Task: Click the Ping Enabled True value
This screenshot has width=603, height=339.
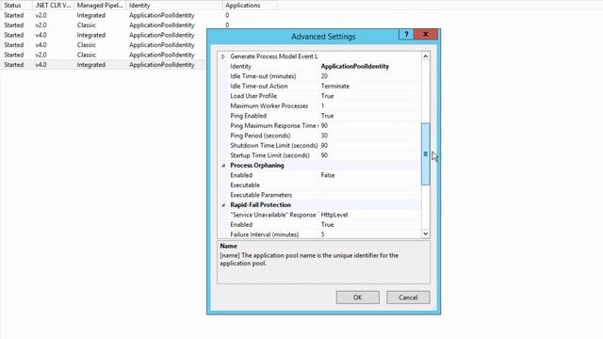Action: coord(327,116)
